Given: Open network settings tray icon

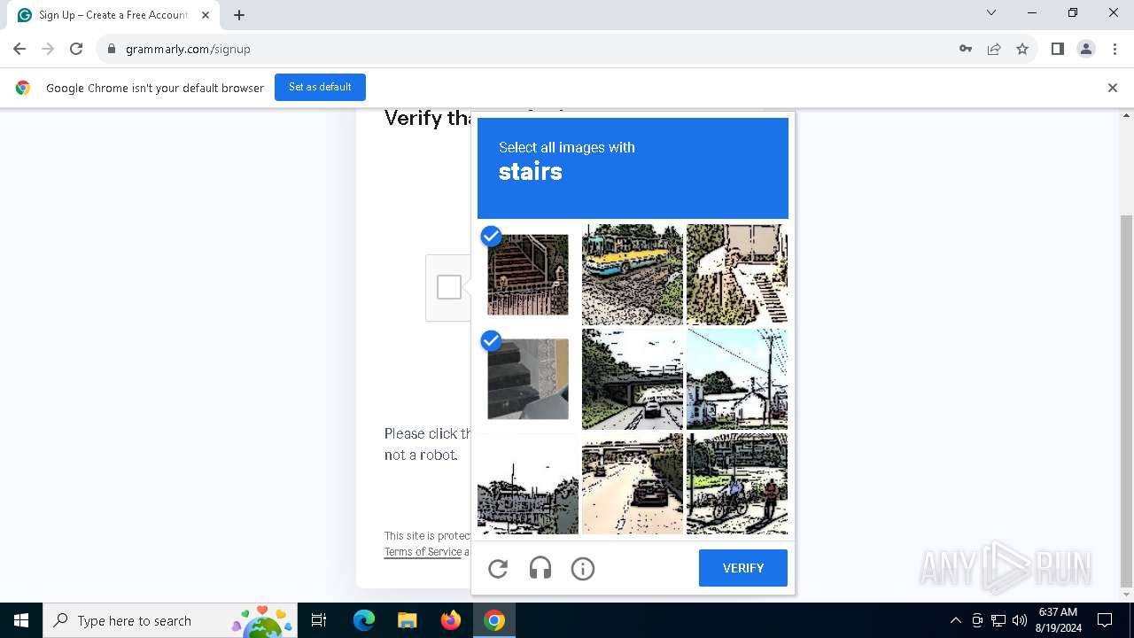Looking at the screenshot, I should (998, 620).
